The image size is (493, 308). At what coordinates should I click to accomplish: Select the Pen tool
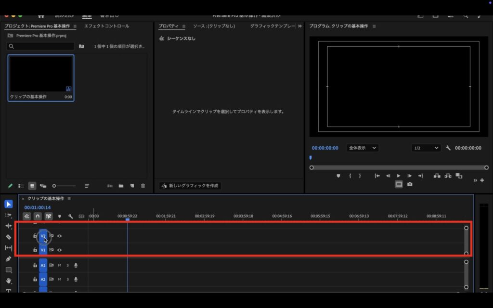[x=9, y=259]
